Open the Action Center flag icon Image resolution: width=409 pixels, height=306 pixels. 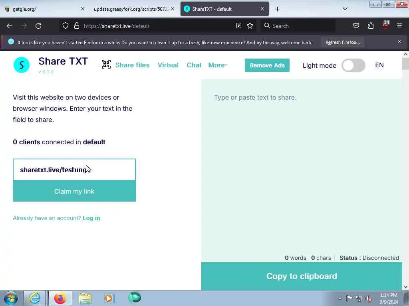(x=349, y=298)
